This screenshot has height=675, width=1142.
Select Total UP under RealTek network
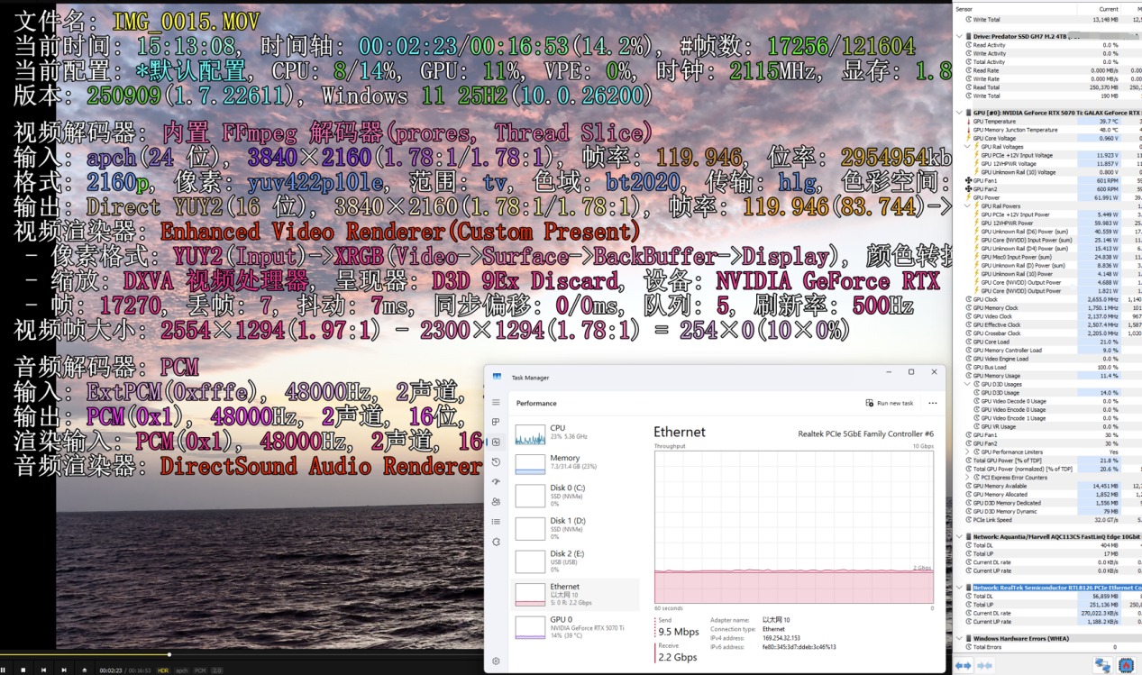[x=1048, y=605]
